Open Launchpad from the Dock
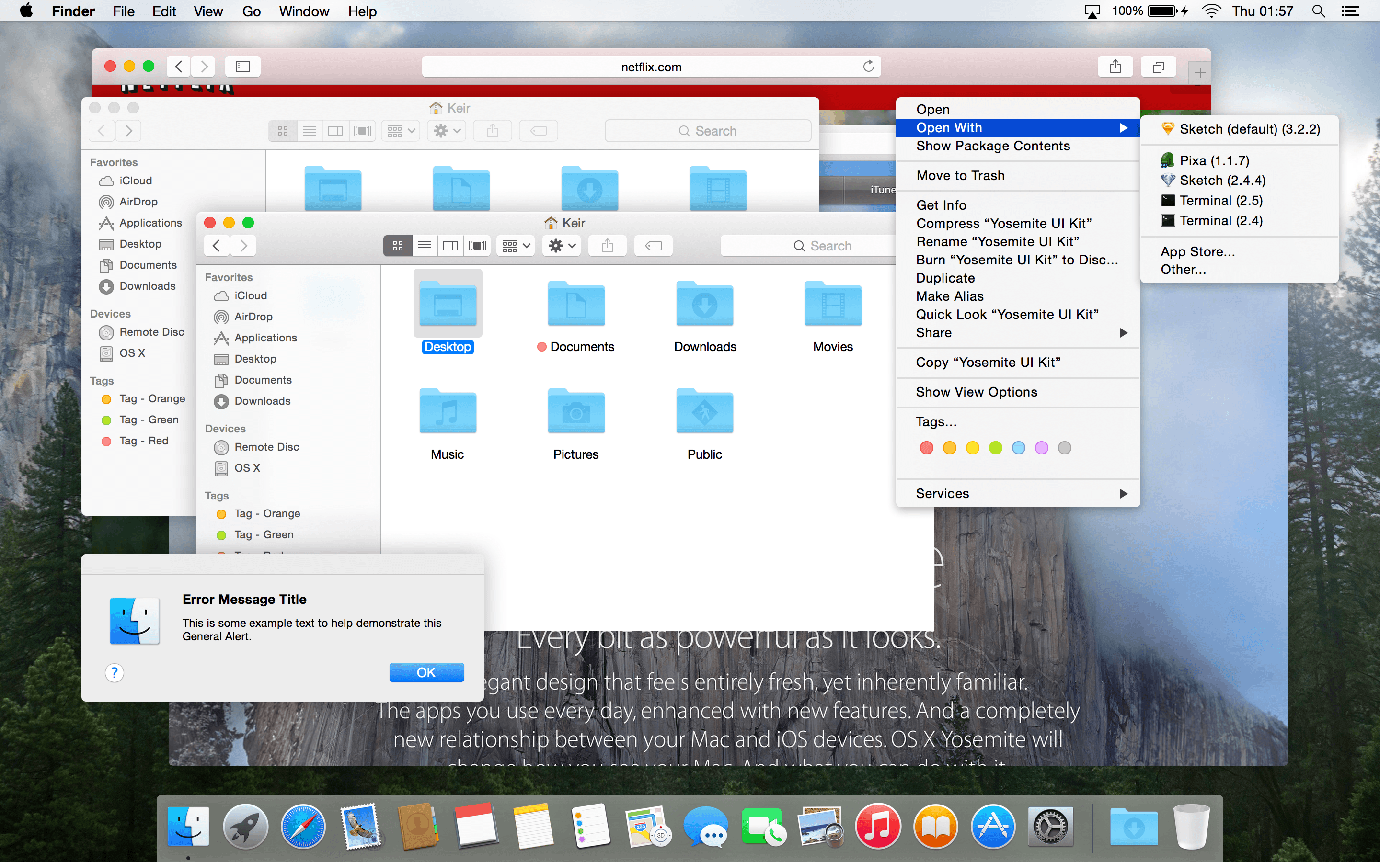The height and width of the screenshot is (862, 1380). 245,826
